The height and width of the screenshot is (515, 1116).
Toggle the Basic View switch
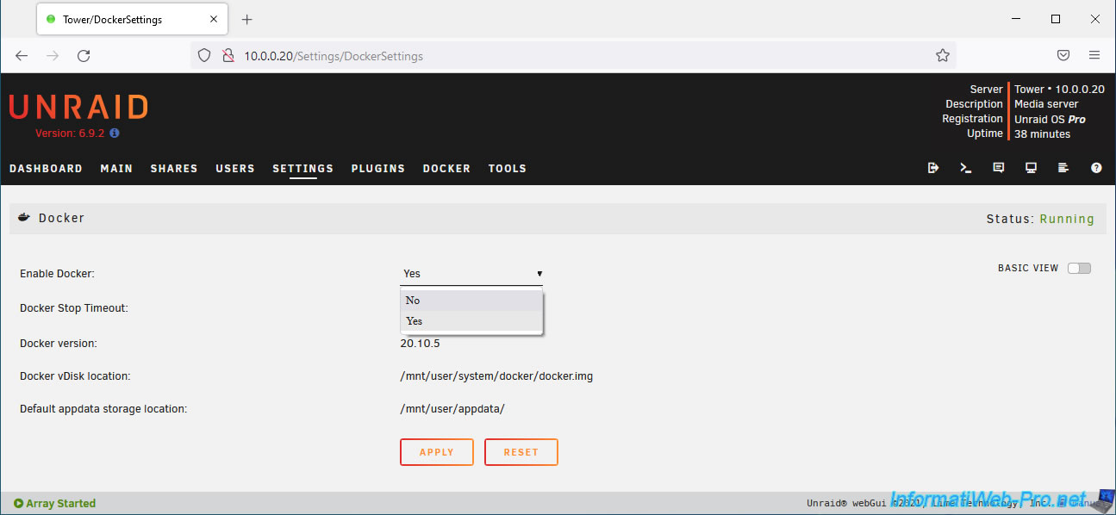pos(1079,268)
